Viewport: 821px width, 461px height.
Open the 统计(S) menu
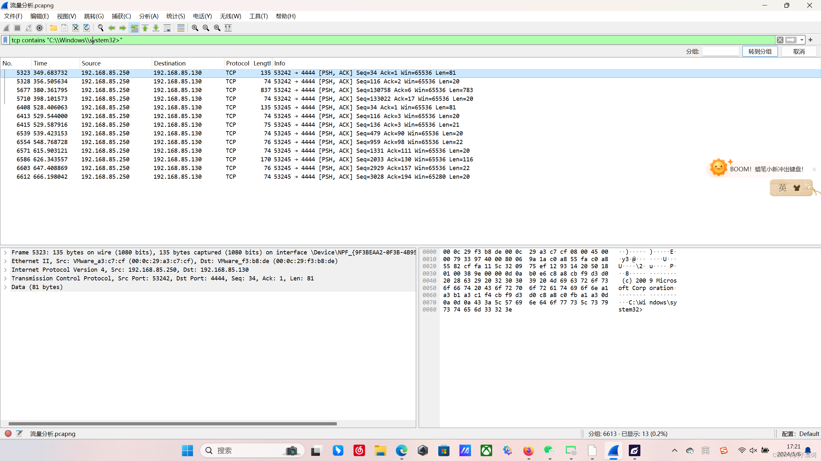point(175,16)
